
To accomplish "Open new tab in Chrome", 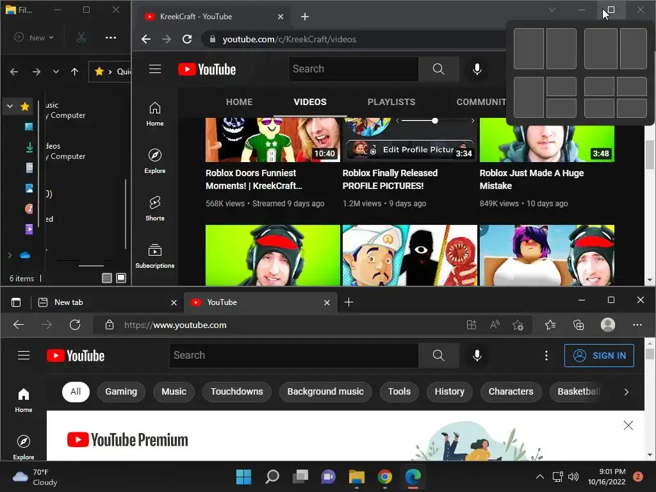I will point(305,17).
